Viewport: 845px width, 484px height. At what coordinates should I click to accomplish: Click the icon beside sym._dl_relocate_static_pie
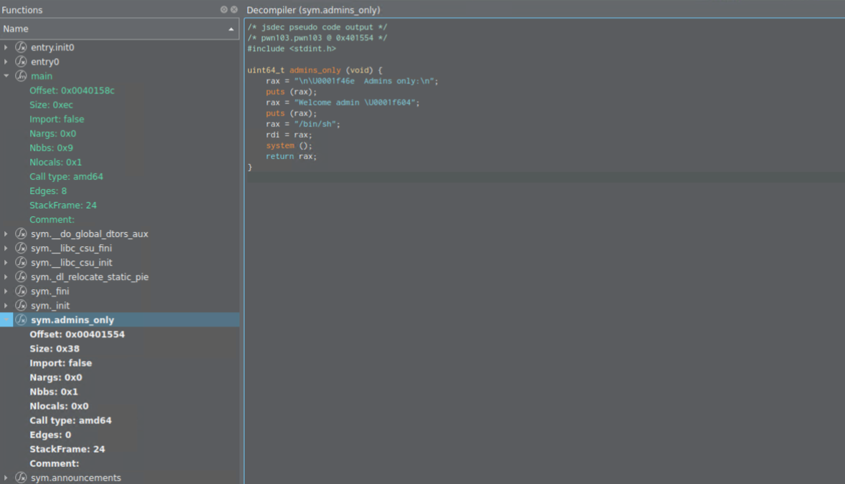21,277
